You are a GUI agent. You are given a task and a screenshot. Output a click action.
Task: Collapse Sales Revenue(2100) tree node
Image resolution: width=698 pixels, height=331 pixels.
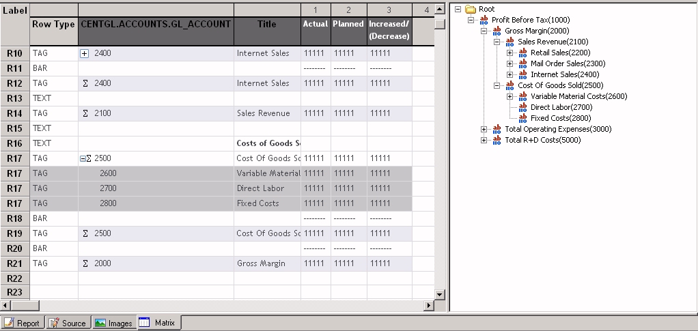point(497,42)
